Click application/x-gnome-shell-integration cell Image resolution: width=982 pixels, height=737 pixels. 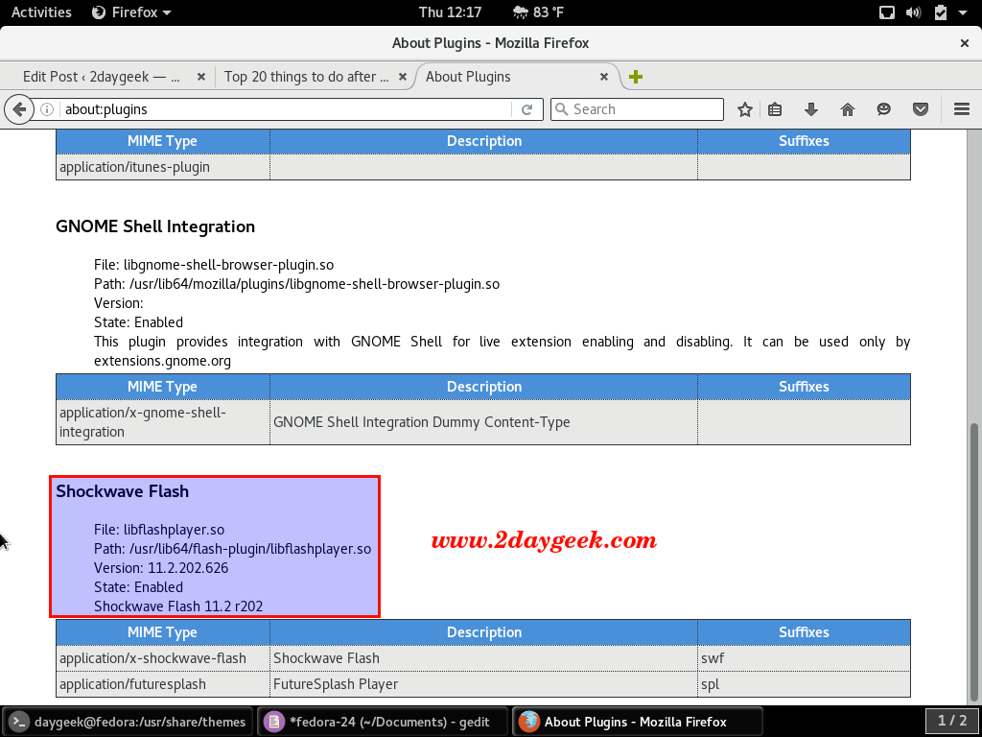[x=163, y=422]
